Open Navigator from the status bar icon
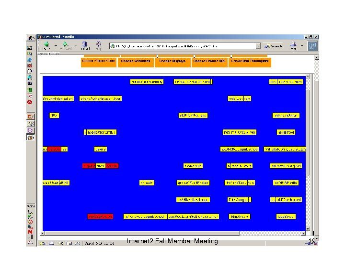Image resolution: width=345 pixels, height=258 pixels. (43, 243)
